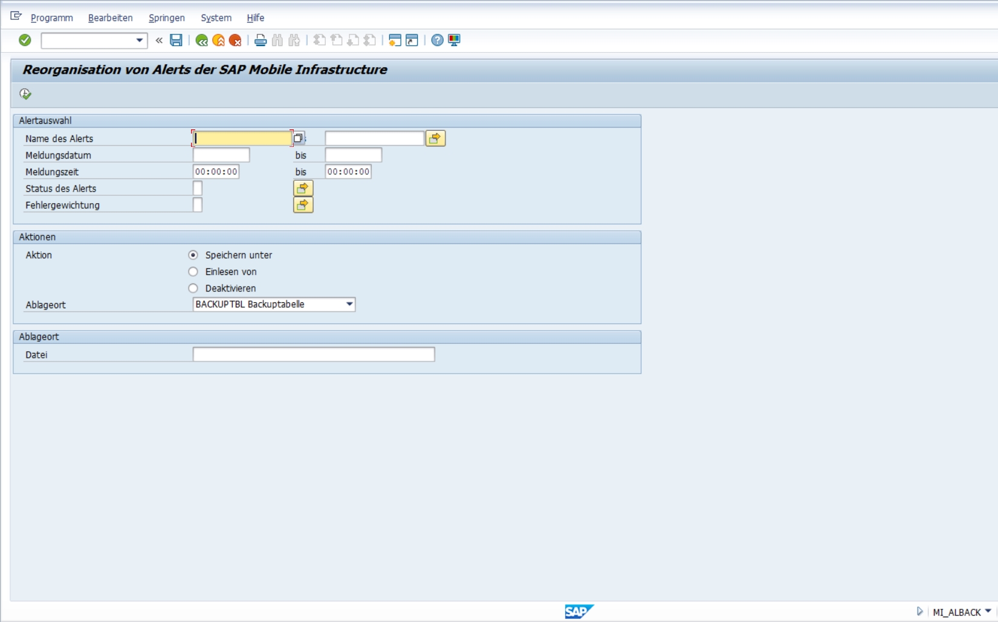This screenshot has width=998, height=622.
Task: Open multiple selection for Name des Alerts
Action: tap(435, 138)
